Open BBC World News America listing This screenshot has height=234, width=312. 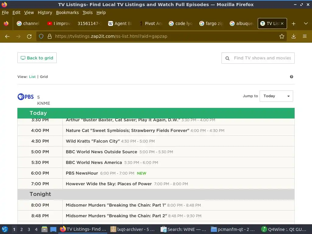click(94, 163)
